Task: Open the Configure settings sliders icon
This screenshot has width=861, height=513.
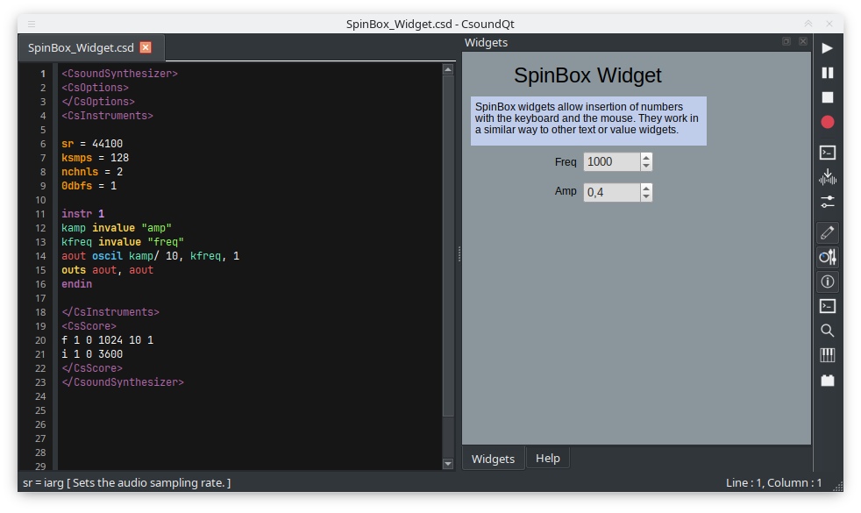Action: click(827, 202)
